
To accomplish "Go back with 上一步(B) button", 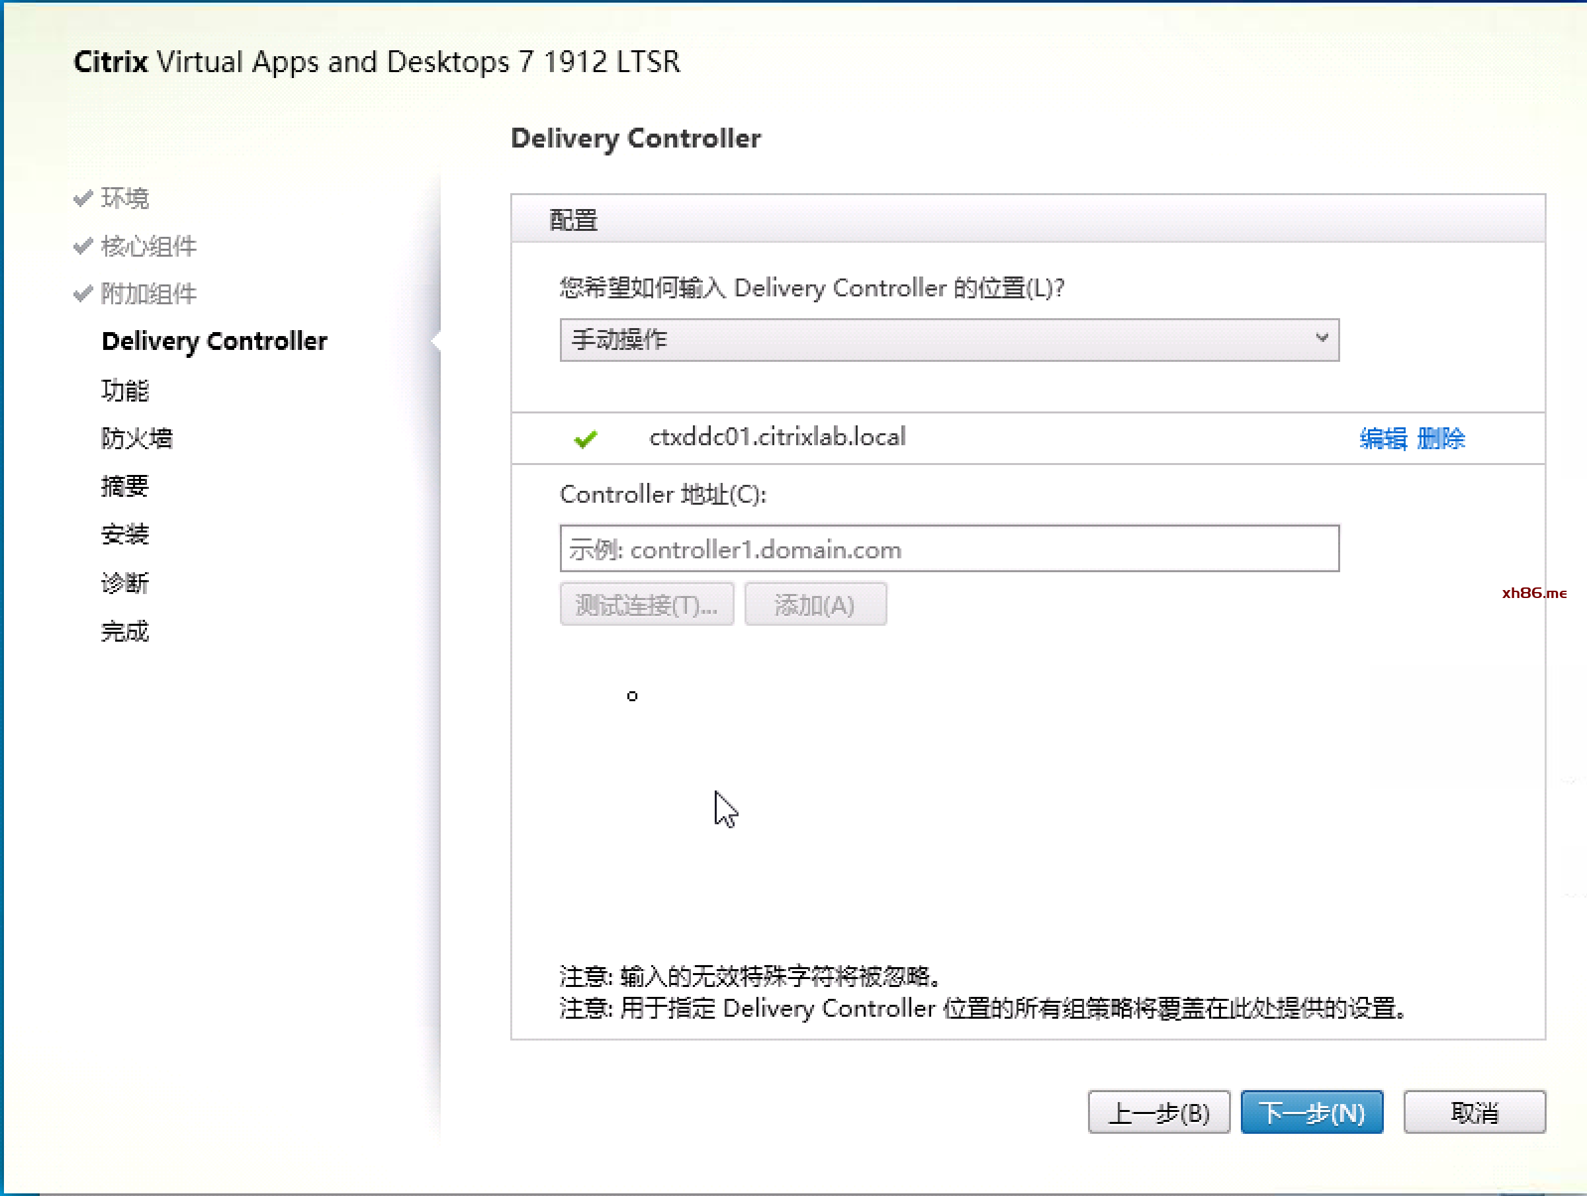I will pyautogui.click(x=1158, y=1113).
